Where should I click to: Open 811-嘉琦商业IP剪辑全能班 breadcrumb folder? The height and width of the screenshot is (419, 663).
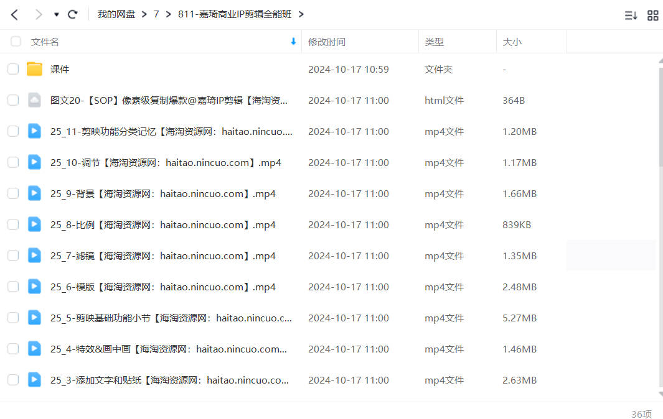(235, 14)
